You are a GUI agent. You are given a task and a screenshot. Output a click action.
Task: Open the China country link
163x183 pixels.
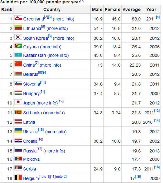click(29, 65)
